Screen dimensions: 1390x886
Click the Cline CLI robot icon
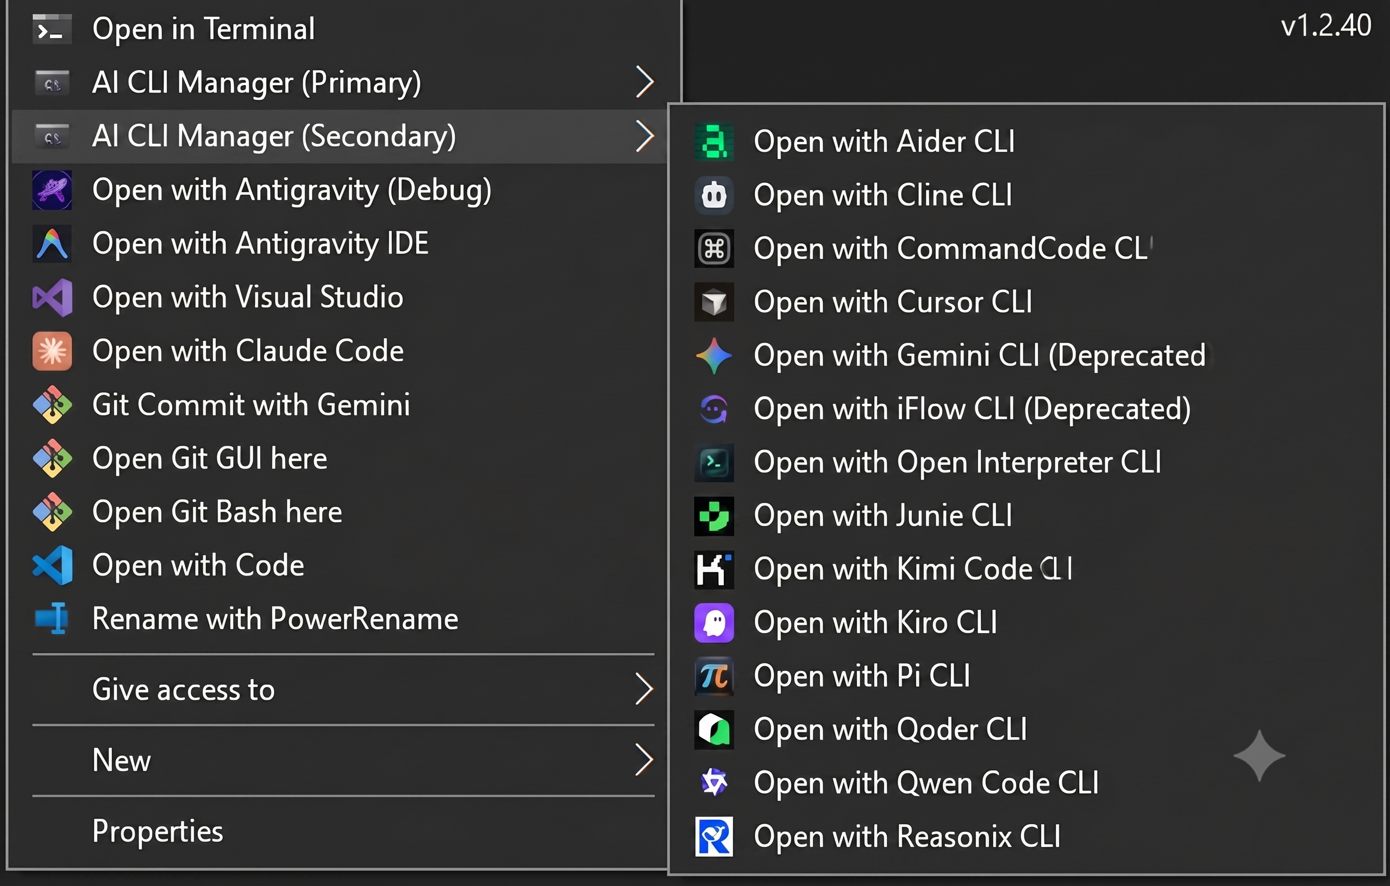714,195
